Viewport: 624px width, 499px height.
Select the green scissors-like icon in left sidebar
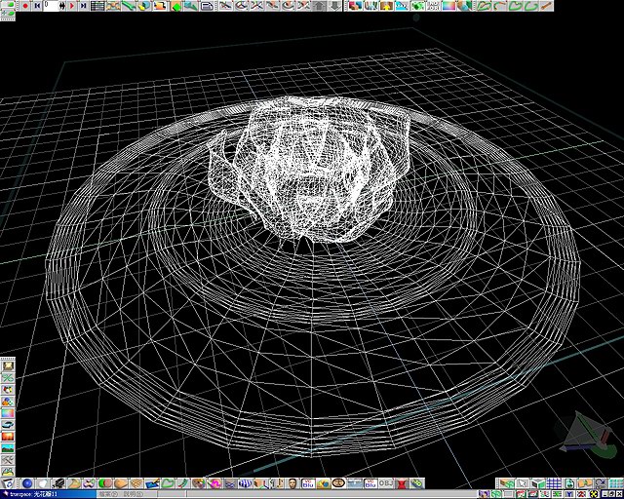pos(8,377)
